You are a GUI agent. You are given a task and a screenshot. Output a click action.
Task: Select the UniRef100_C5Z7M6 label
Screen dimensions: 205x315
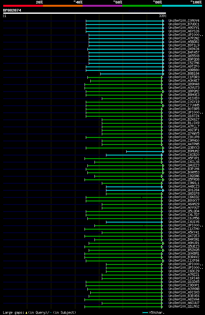click(184, 63)
